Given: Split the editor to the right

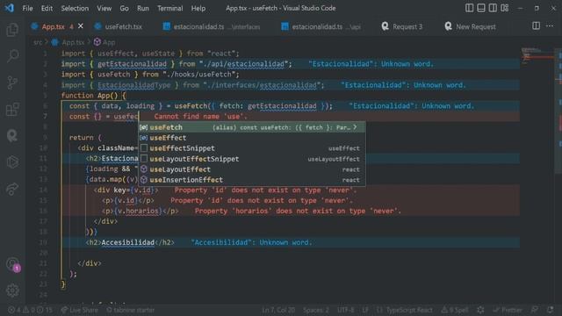Looking at the screenshot, I should coord(536,25).
